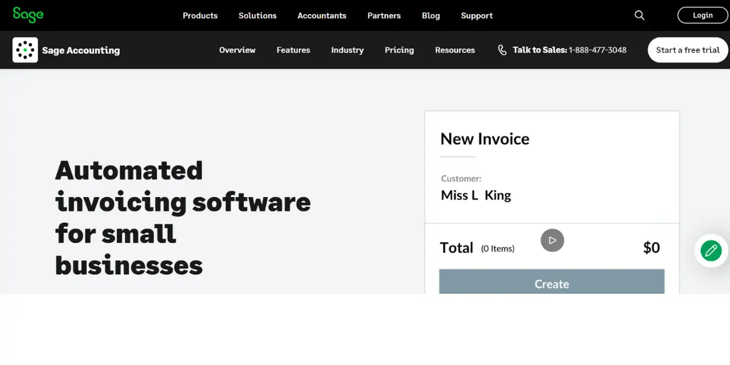The width and height of the screenshot is (730, 365).
Task: Select the Pricing tab
Action: [x=399, y=50]
